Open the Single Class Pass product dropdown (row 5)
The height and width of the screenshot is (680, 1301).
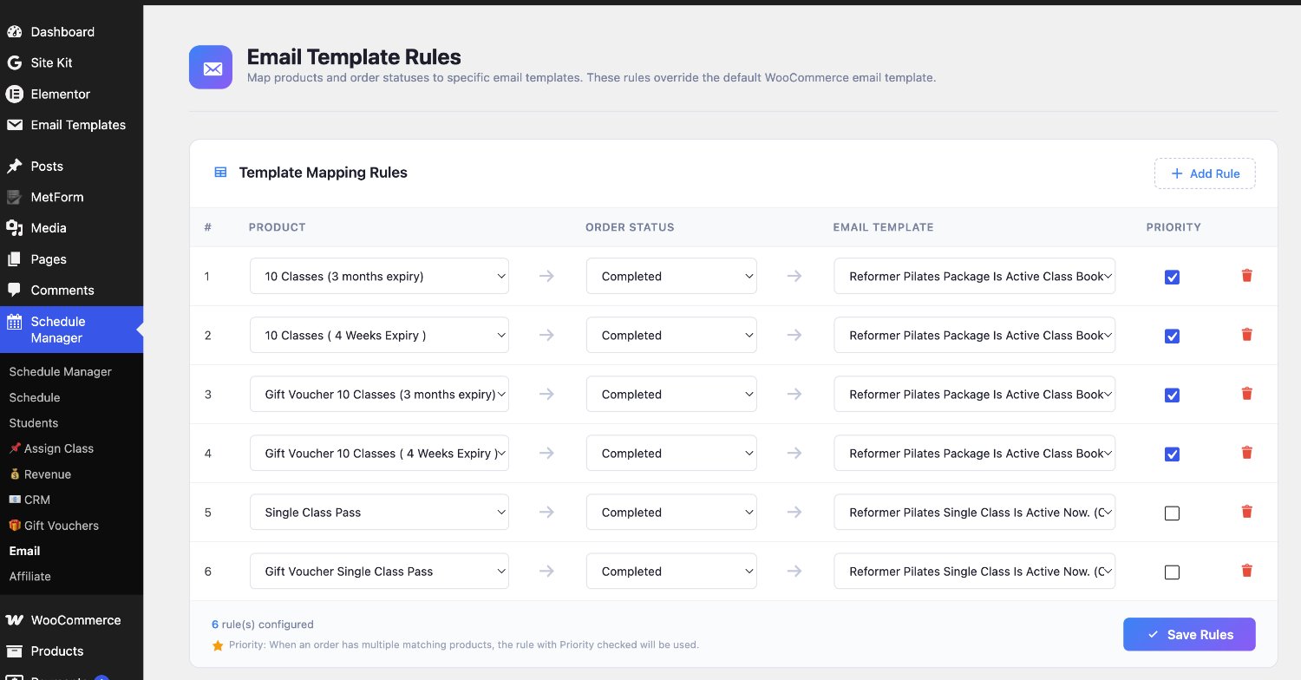pos(379,512)
